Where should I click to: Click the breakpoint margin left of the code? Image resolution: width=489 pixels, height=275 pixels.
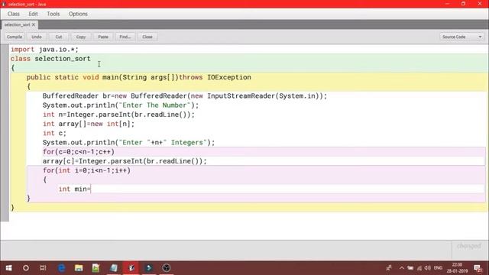(5, 132)
